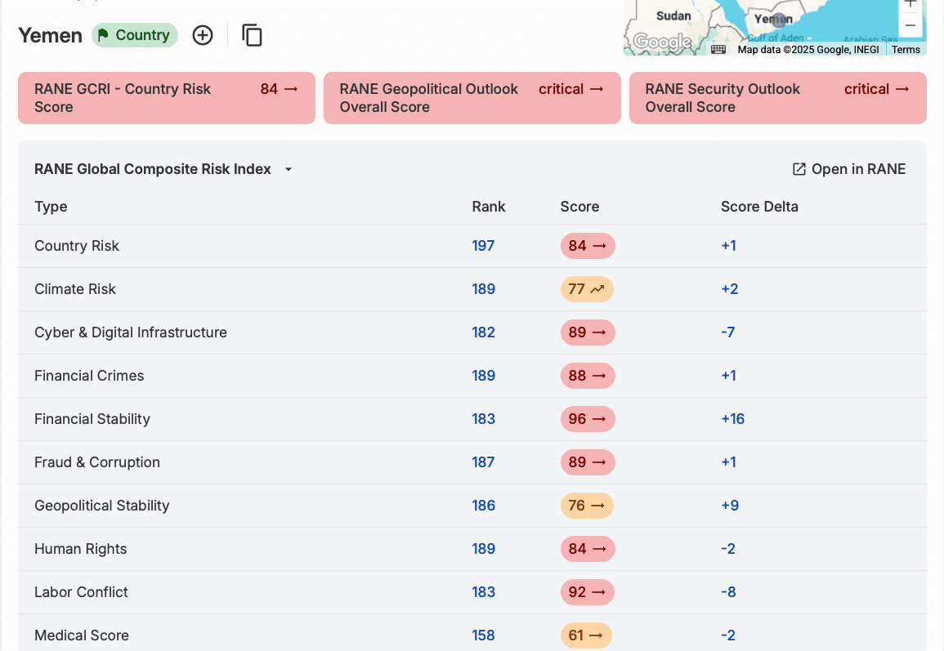The image size is (944, 651).
Task: Click the -7 delta for Cyber & Digital Infrastructure
Action: pos(728,332)
